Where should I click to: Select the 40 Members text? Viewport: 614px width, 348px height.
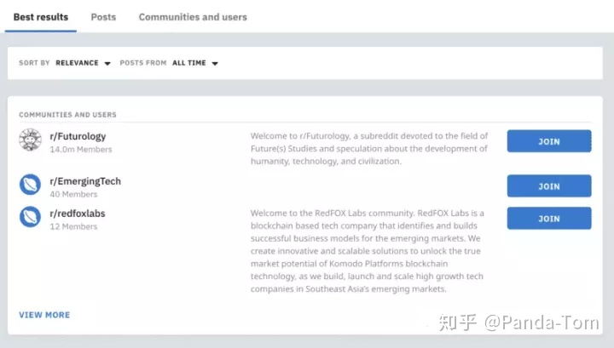click(73, 194)
